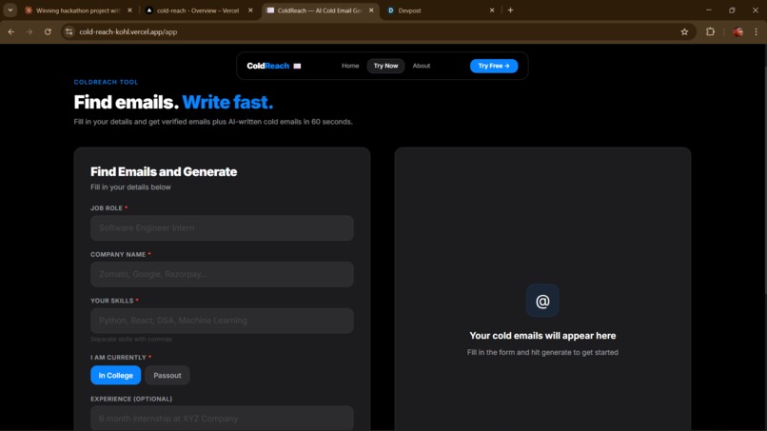Viewport: 767px width, 431px height.
Task: Close the ColdReach tab
Action: point(371,10)
